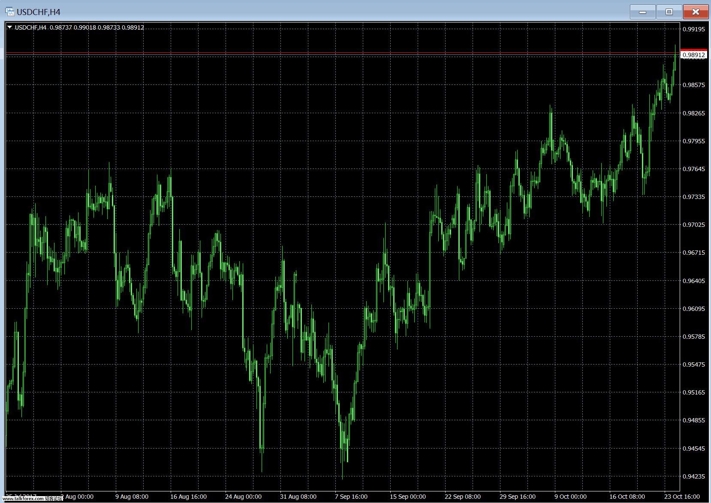Click the 7 Sep 16:00 time label
This screenshot has height=503, width=711.
click(x=351, y=497)
